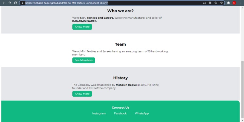Click the 'History' heading
The width and height of the screenshot is (244, 122).
pyautogui.click(x=120, y=78)
